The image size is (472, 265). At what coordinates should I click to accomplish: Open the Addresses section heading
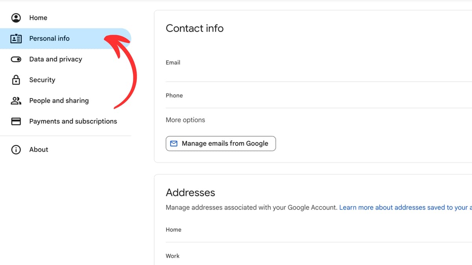pos(190,192)
